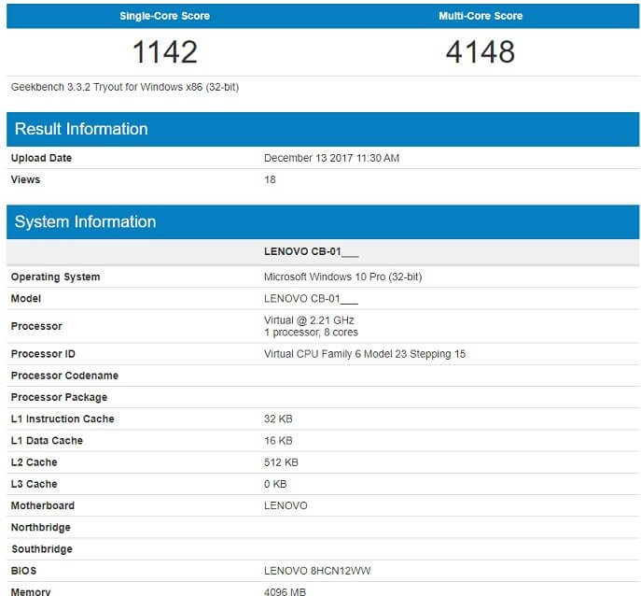
Task: Click the Processor row label
Action: point(36,326)
